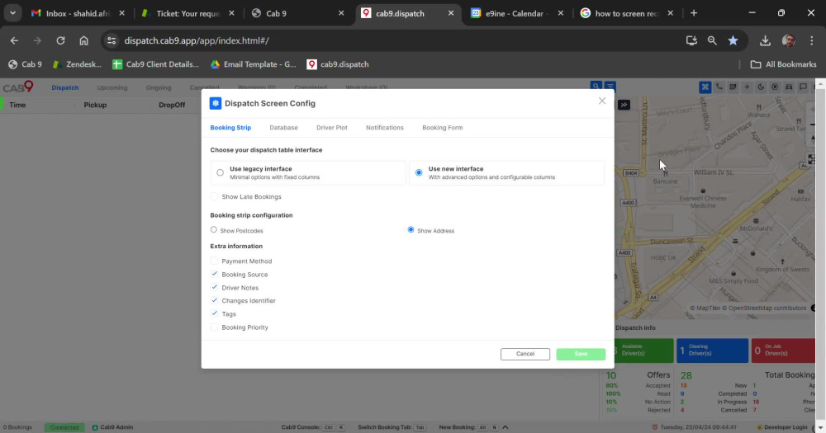Open the Chrome three-dot menu
Viewport: 826px width, 433px height.
(x=812, y=40)
